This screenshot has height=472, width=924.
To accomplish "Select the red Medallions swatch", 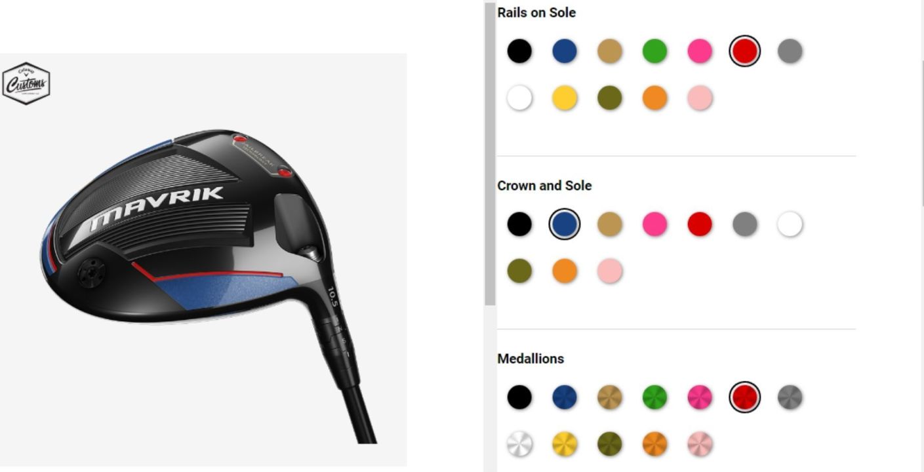I will click(x=744, y=397).
